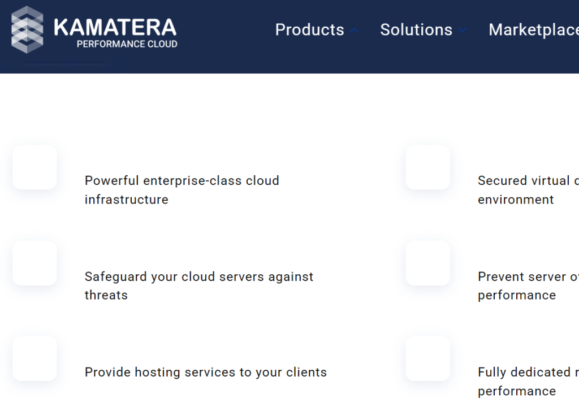Expand the chevron next to Solutions
The width and height of the screenshot is (579, 402).
coord(463,30)
